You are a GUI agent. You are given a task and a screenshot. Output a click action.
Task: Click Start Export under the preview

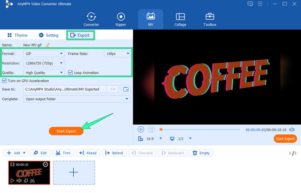(285, 139)
